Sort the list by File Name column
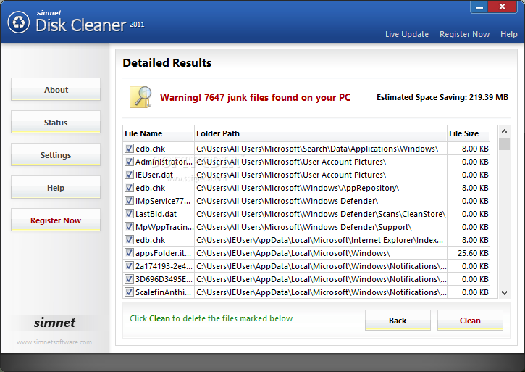Viewport: 525px width, 372px height. [159, 133]
